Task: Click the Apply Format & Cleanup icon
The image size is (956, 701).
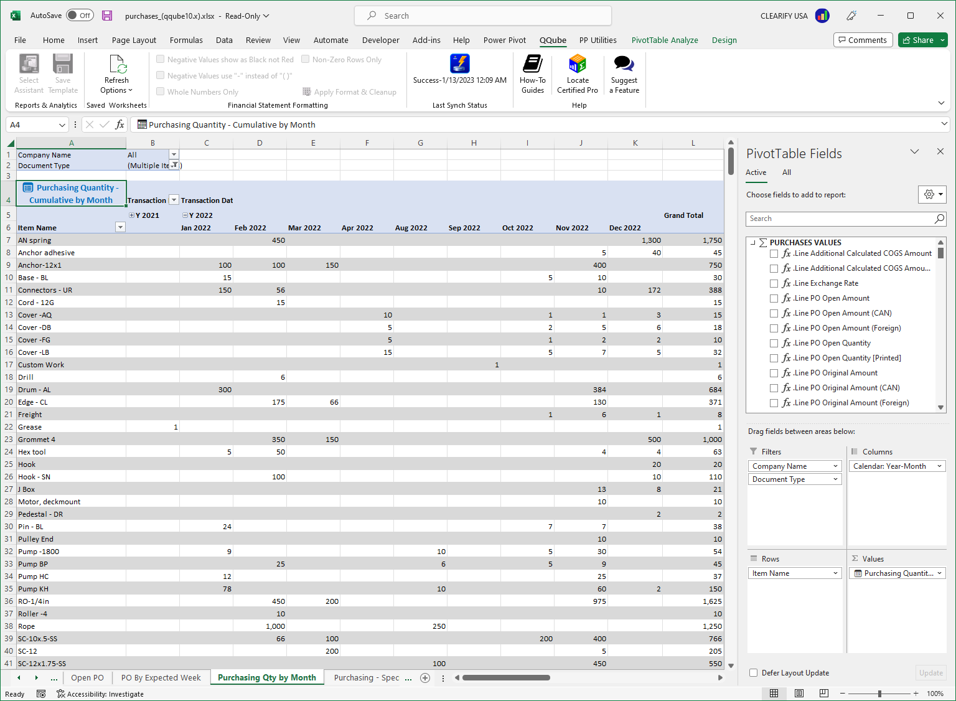Action: 307,92
